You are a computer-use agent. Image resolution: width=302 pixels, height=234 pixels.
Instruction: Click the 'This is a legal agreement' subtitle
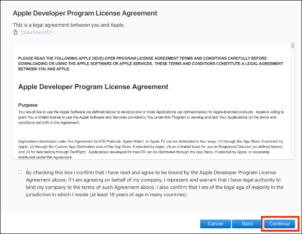click(62, 25)
